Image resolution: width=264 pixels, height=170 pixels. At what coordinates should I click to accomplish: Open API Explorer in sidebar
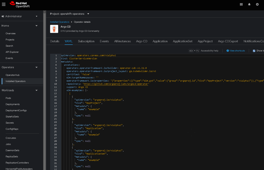pos(12,52)
